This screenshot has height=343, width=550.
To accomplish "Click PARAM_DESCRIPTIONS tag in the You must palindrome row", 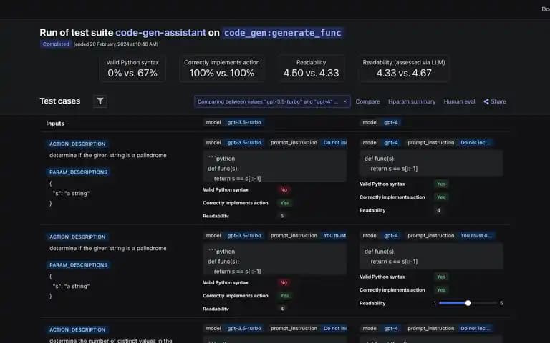I will tap(78, 265).
